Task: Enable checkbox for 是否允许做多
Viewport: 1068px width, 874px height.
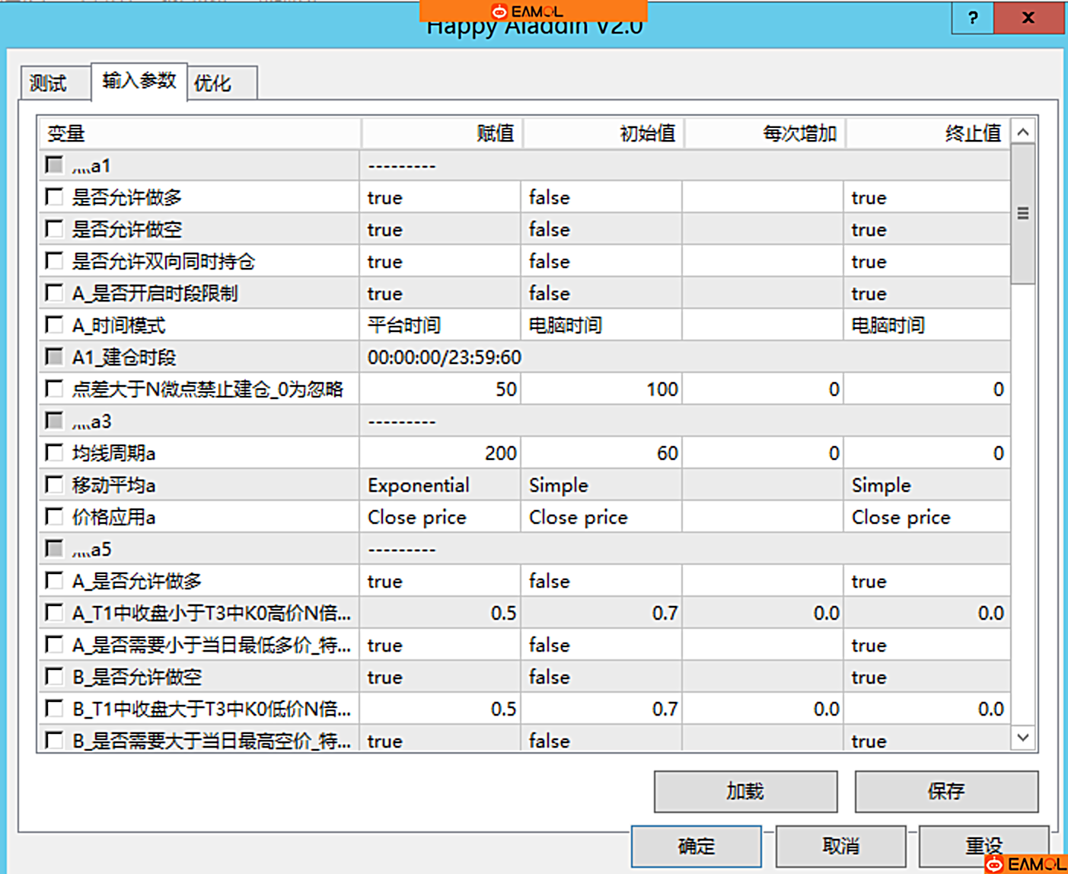Action: (x=54, y=197)
